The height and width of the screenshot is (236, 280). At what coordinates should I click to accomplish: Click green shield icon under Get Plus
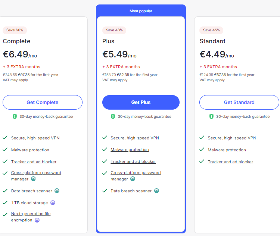[113, 116]
